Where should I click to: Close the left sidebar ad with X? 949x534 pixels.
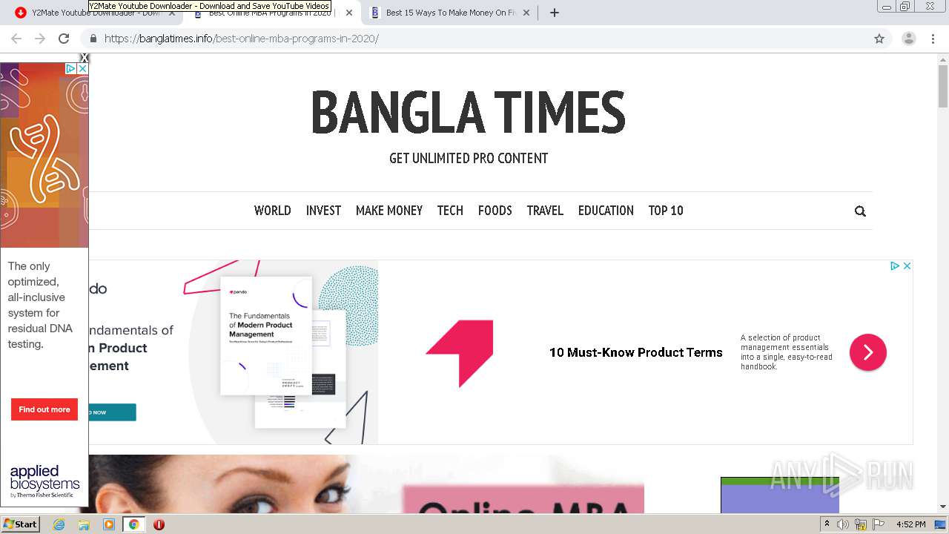pyautogui.click(x=84, y=58)
